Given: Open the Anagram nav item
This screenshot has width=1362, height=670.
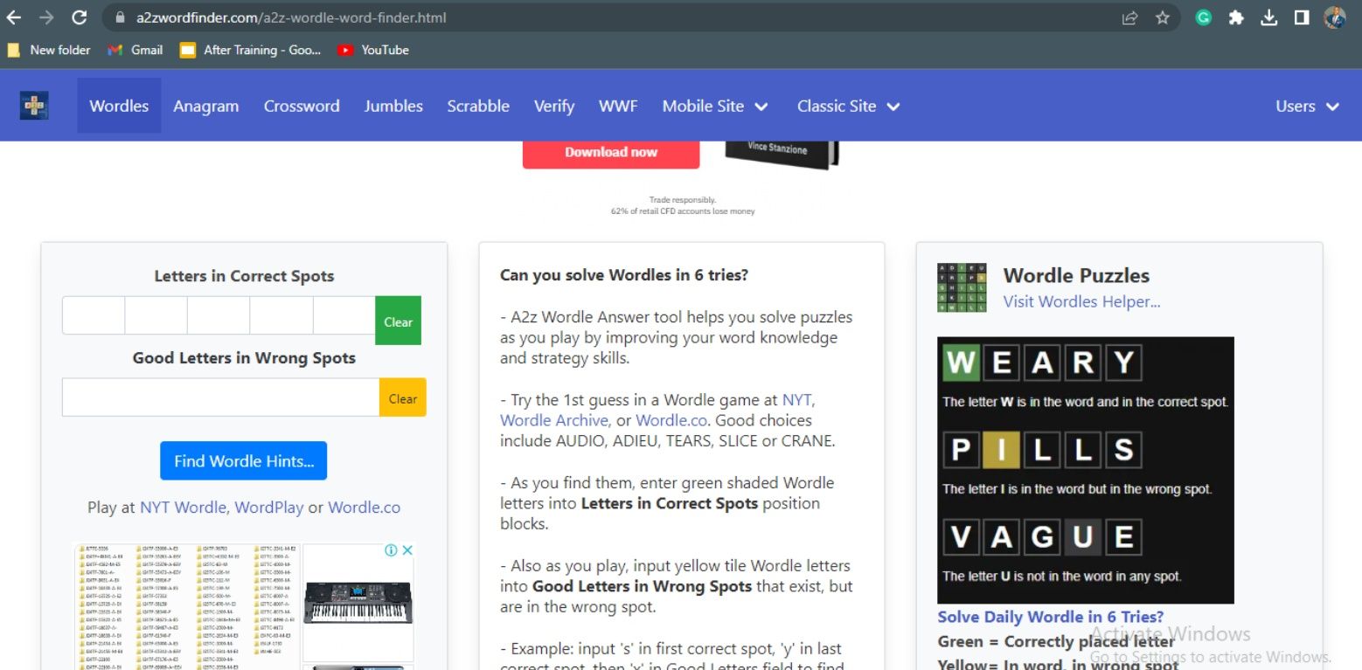Looking at the screenshot, I should (206, 106).
